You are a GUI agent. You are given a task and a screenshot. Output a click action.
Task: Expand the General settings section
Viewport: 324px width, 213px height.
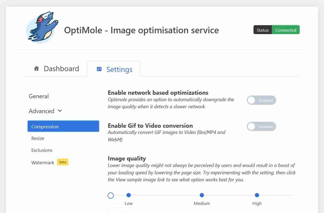[39, 96]
